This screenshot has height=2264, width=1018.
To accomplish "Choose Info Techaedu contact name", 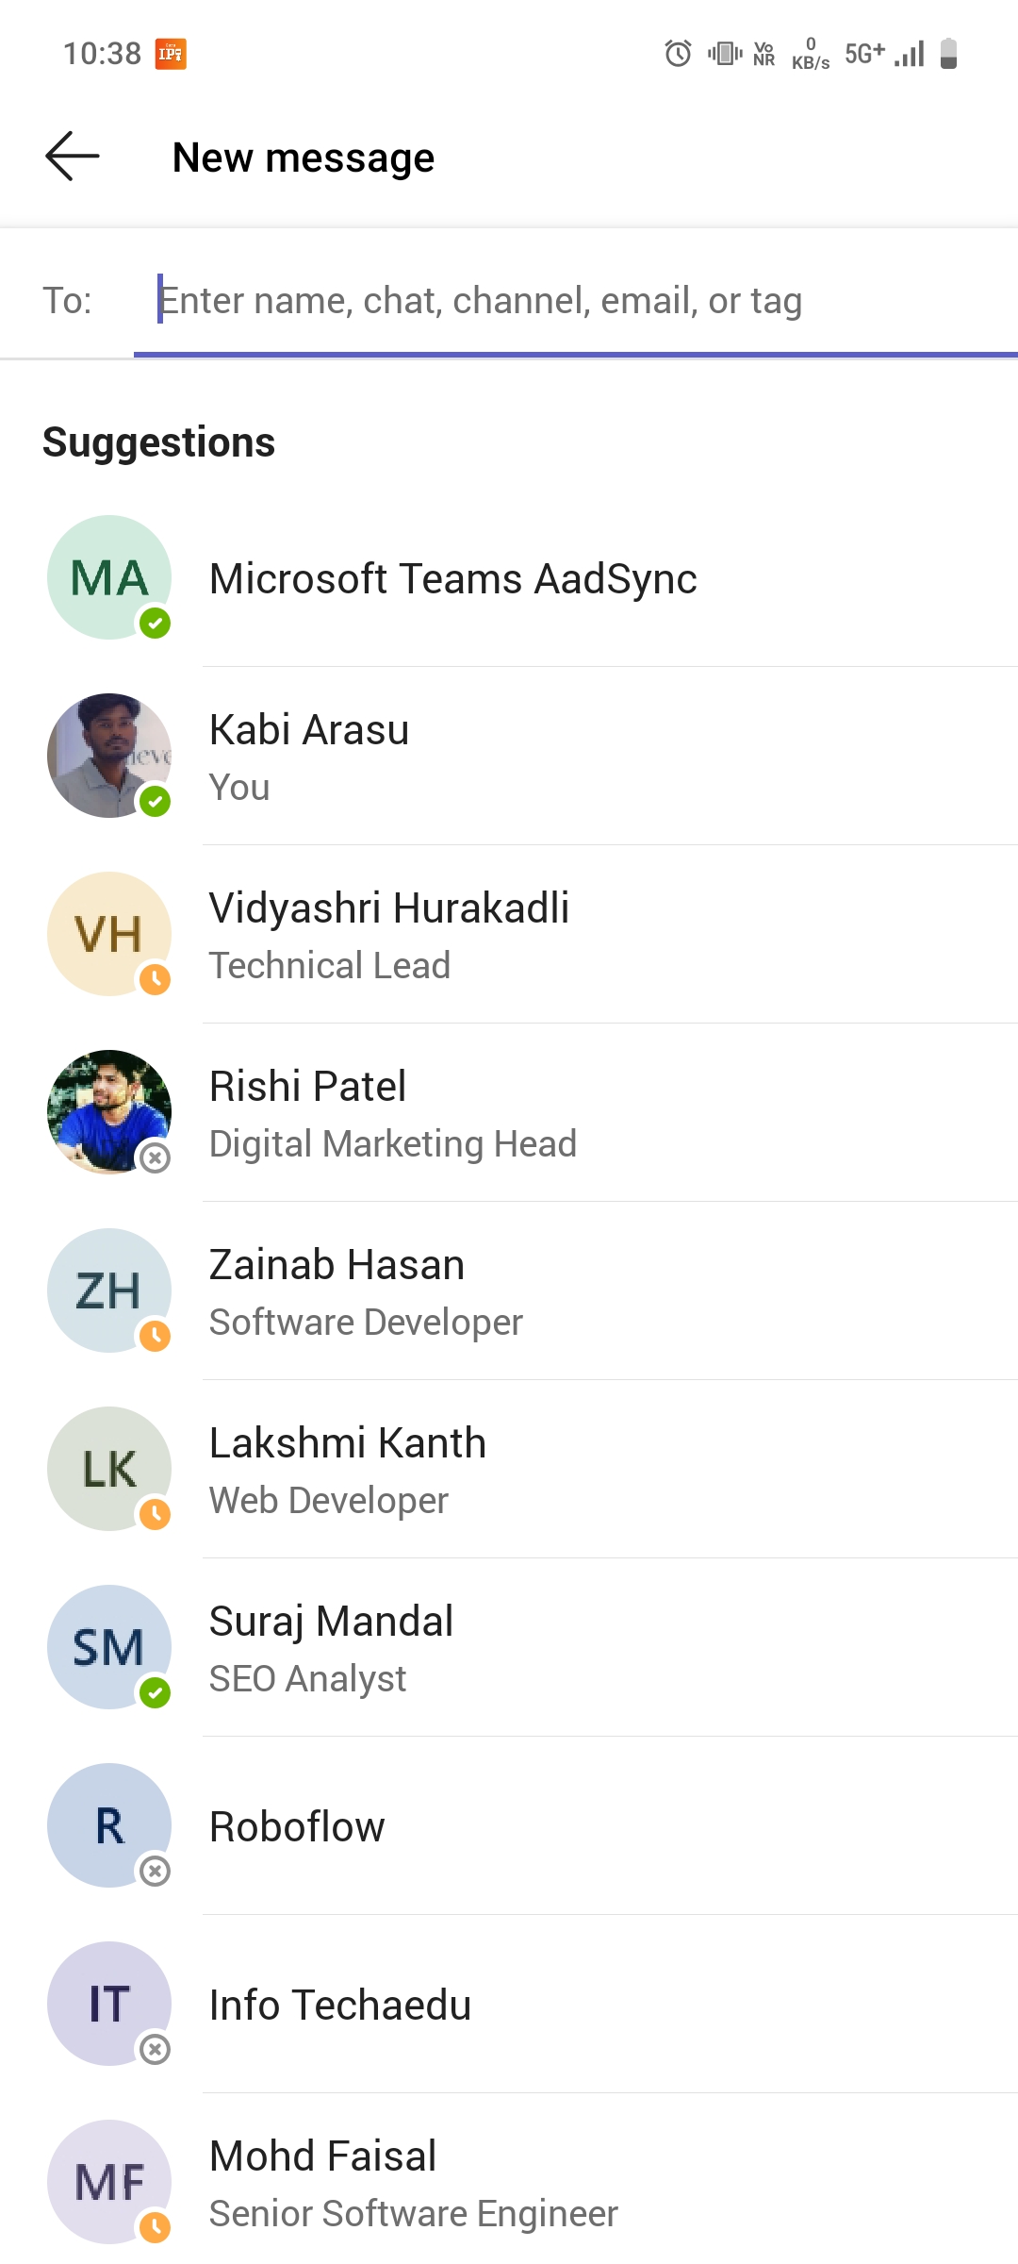I will (340, 2005).
